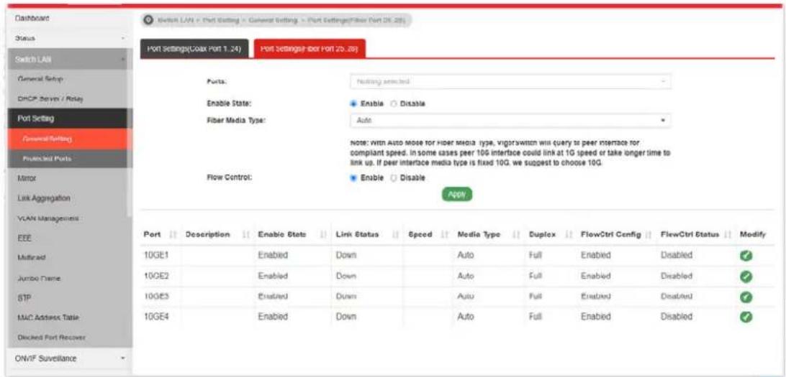Open the Ports selection dropdown
The image size is (786, 377).
(510, 81)
